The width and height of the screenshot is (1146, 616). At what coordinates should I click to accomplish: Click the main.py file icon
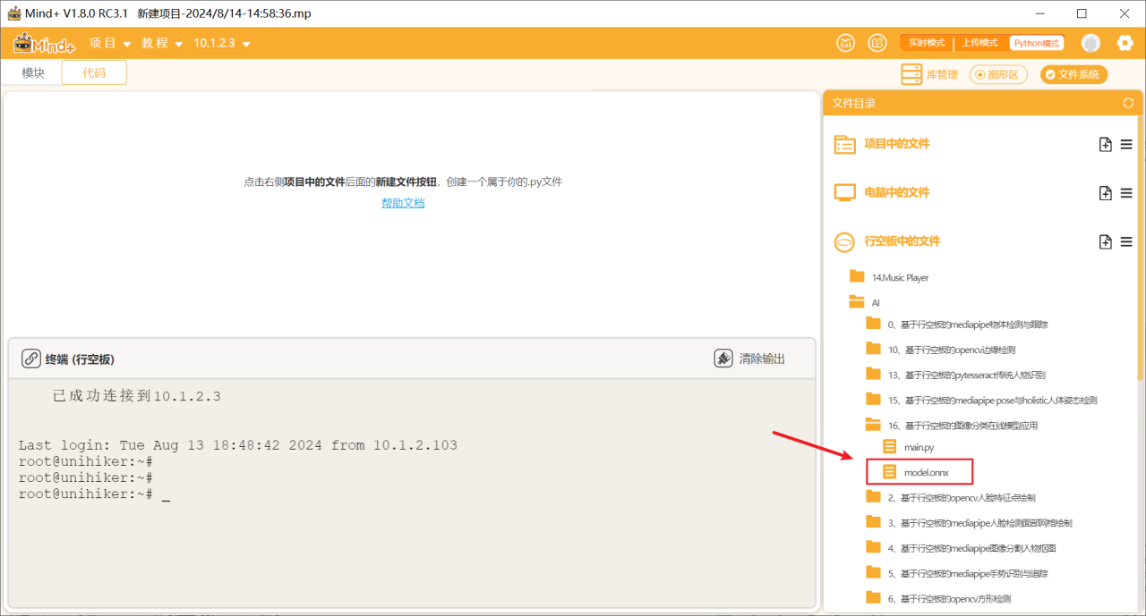tap(890, 447)
